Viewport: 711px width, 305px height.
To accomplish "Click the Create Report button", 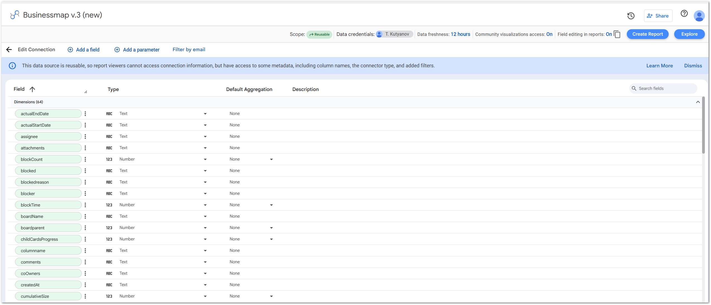I will click(x=647, y=34).
